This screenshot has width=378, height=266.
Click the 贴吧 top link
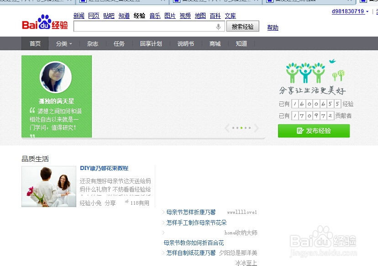coord(109,16)
